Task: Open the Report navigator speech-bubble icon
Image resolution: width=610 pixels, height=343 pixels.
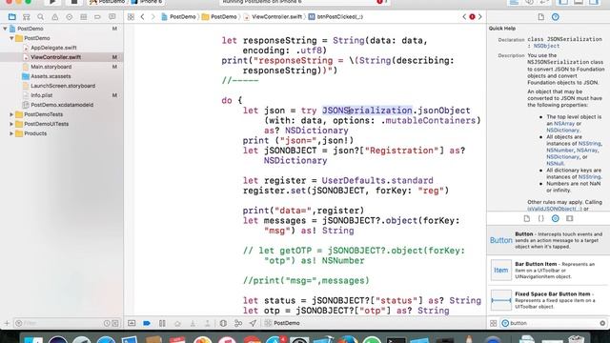Action: click(x=112, y=17)
